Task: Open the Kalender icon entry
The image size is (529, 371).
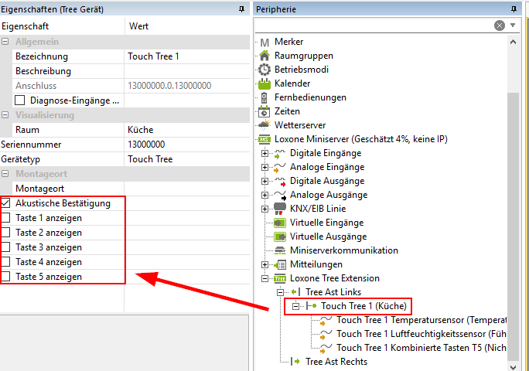Action: coord(264,83)
